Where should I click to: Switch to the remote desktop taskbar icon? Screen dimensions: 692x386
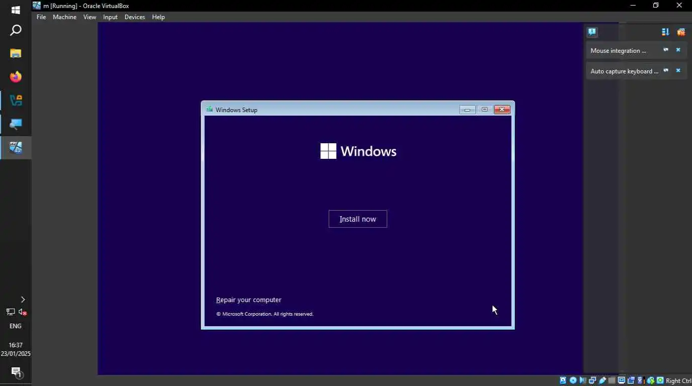pyautogui.click(x=16, y=124)
